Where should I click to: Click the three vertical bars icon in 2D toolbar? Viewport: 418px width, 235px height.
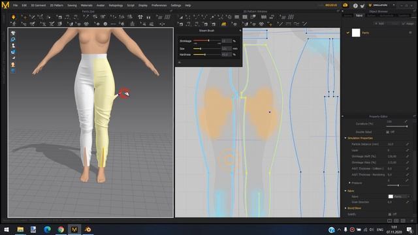[263, 17]
